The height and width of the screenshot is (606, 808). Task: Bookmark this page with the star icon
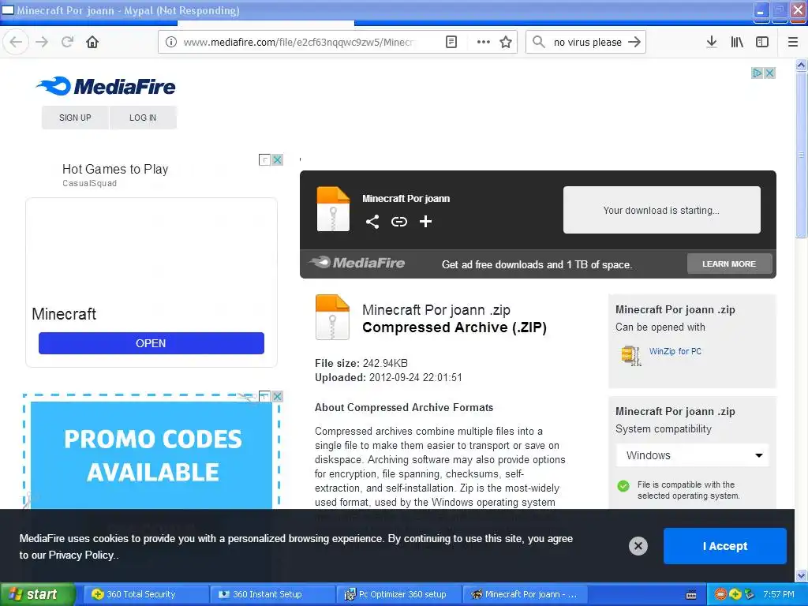(506, 42)
